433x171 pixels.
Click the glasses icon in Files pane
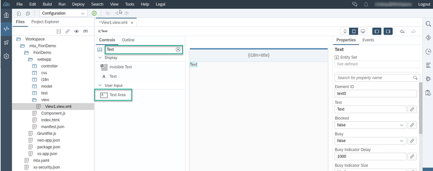click(86, 32)
